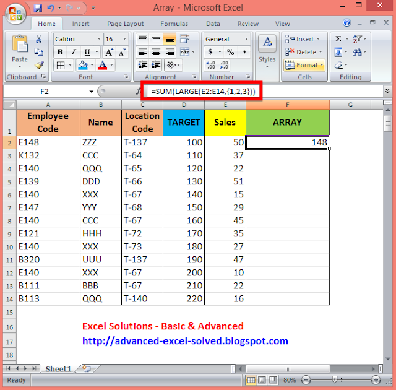Screen dimensions: 396x390
Task: Expand the formula bar
Action: pos(387,91)
